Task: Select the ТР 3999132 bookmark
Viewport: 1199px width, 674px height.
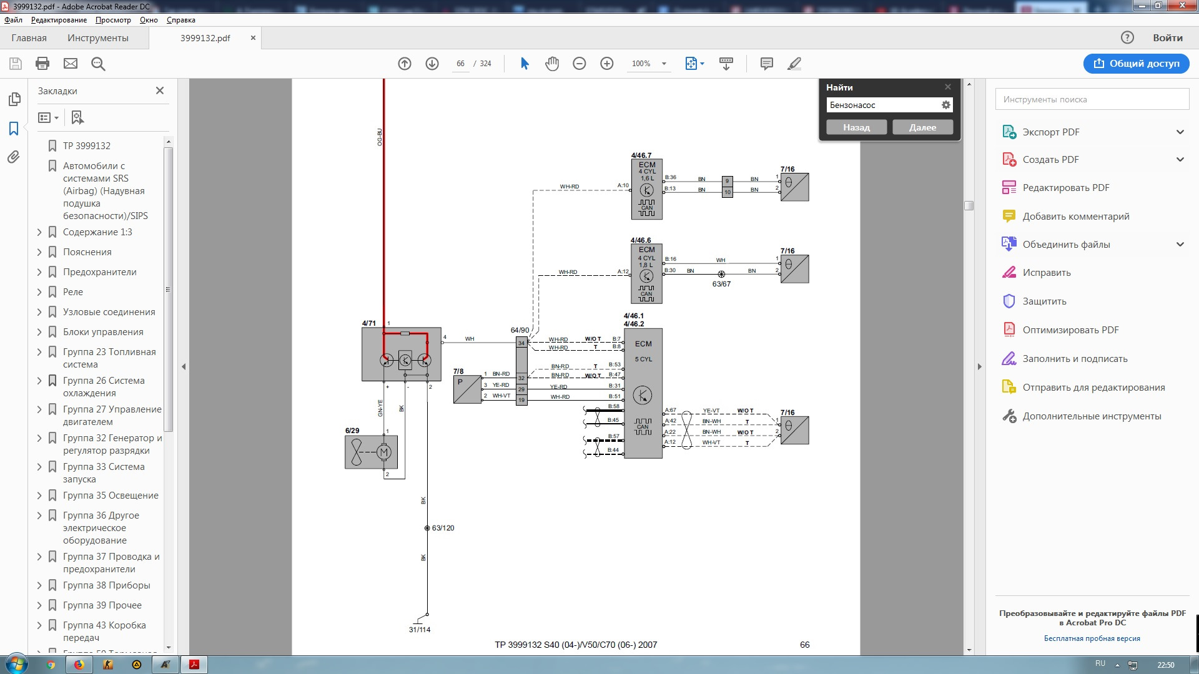Action: point(86,145)
